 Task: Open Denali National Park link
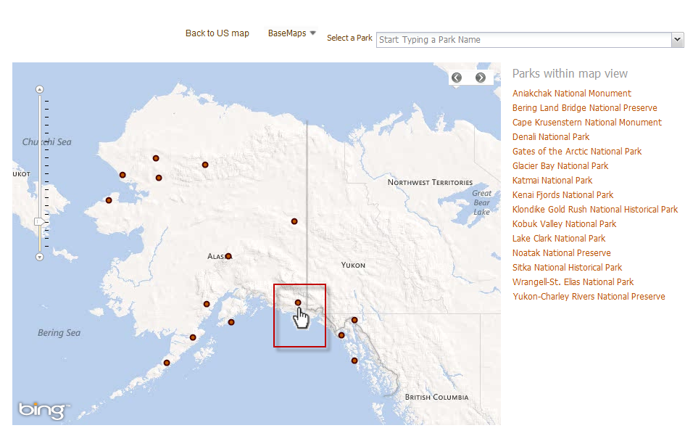[550, 137]
